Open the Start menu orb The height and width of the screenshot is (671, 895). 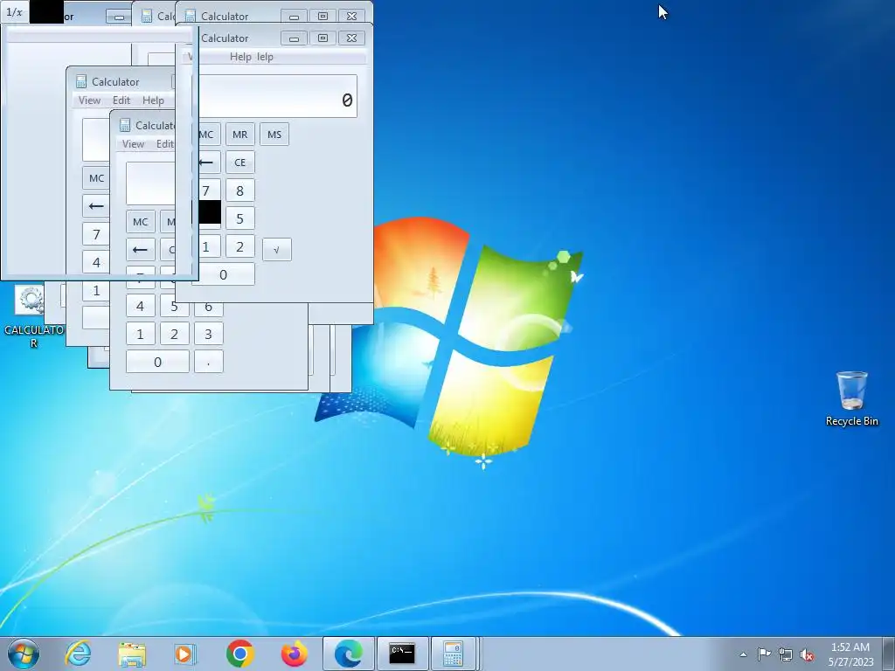(24, 654)
